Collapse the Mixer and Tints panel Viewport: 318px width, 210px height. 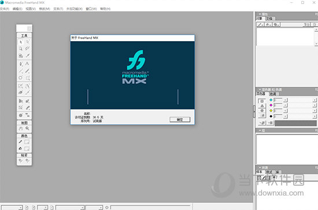(260, 90)
